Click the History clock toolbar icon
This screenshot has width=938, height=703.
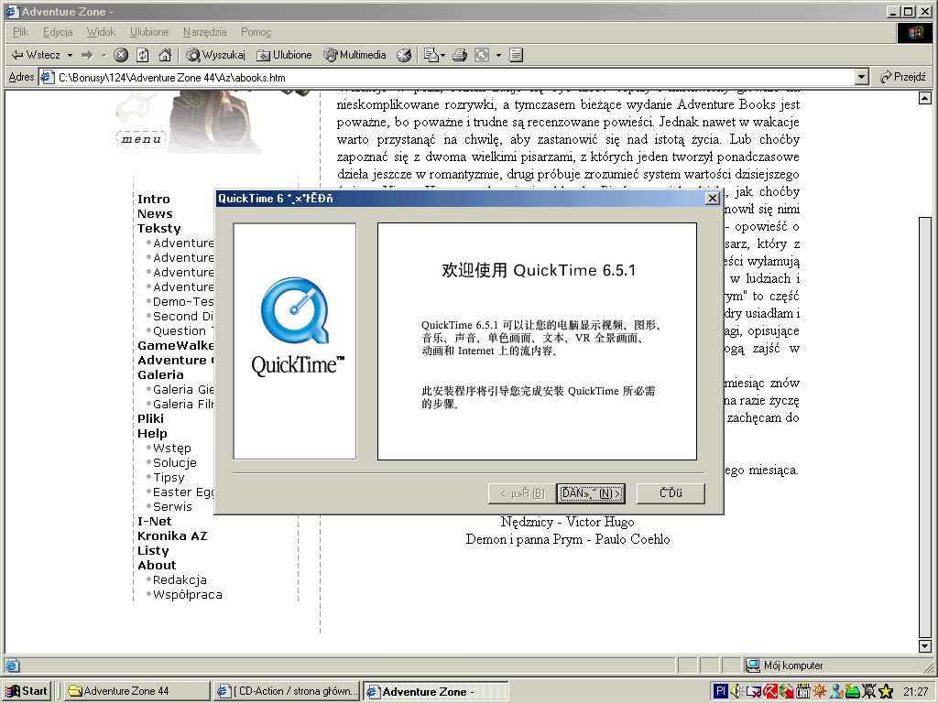tap(404, 55)
